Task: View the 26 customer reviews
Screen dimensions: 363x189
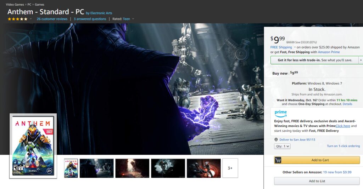Action: click(52, 19)
